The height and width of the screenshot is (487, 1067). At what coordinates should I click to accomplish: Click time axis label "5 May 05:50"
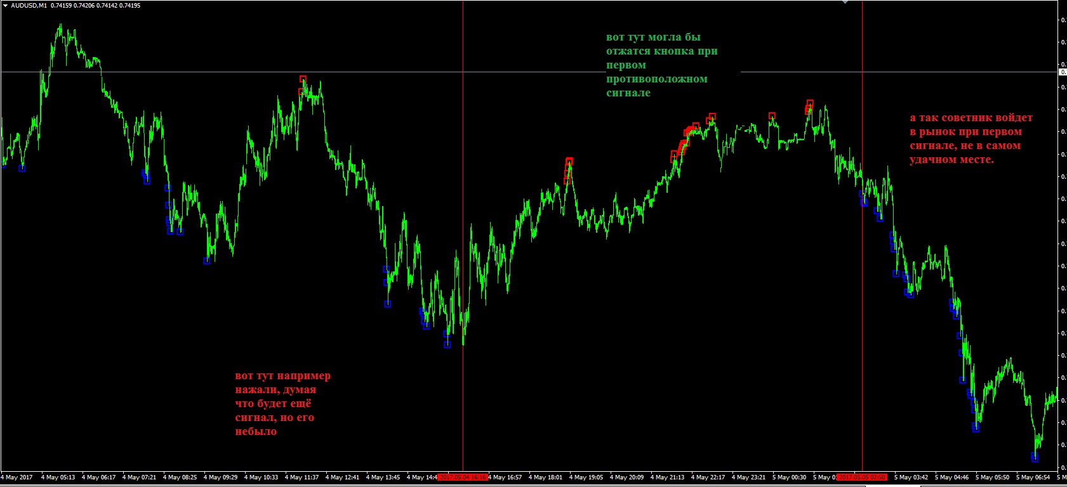pyautogui.click(x=992, y=477)
